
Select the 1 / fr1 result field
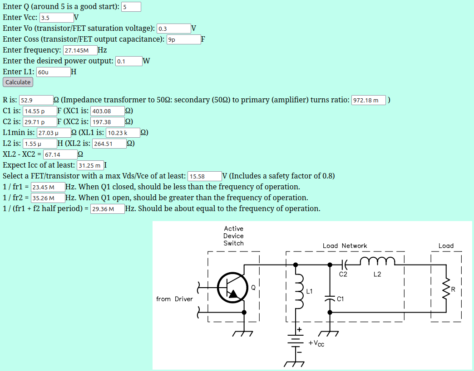(48, 187)
